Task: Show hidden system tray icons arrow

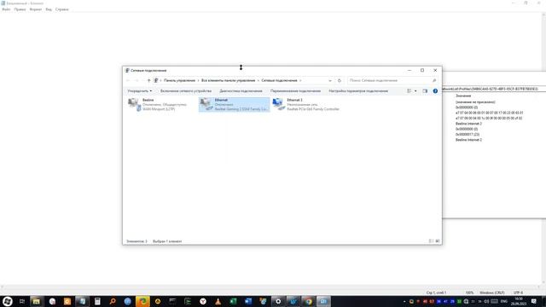Action: tap(404, 301)
